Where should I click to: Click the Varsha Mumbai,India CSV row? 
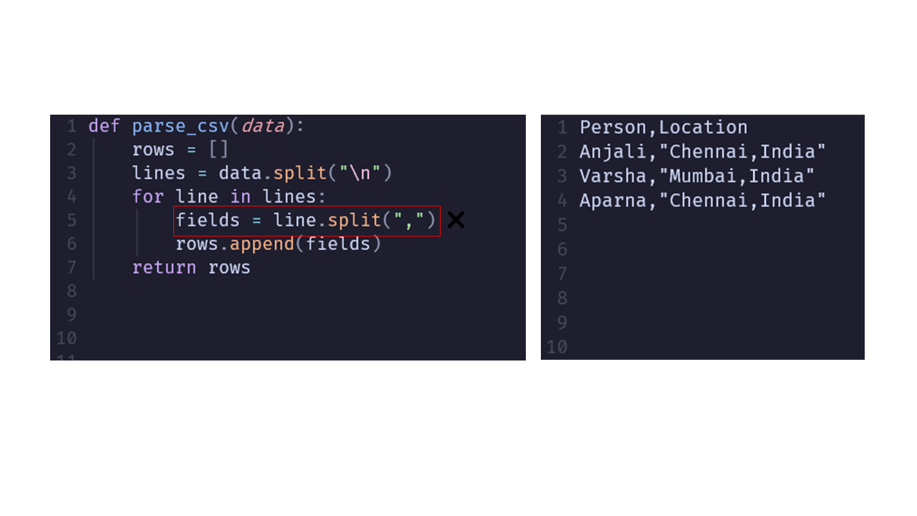(697, 176)
